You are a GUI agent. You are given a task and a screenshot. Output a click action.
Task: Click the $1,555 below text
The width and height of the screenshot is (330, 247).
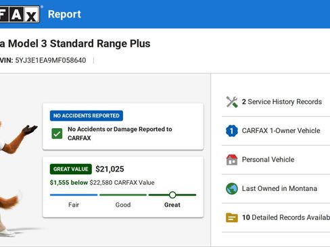(x=69, y=182)
